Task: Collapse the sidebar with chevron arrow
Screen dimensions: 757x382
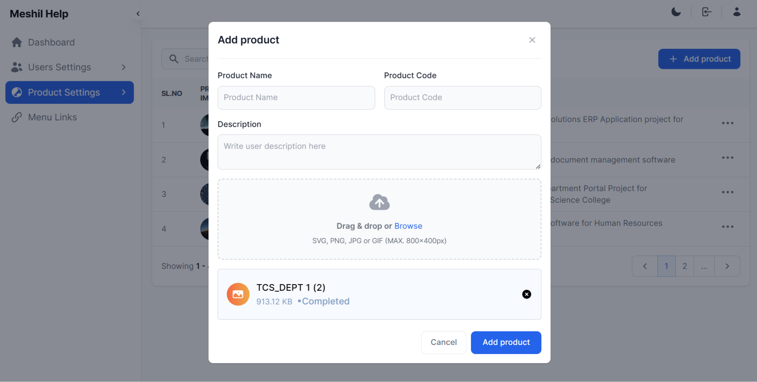Action: [138, 14]
